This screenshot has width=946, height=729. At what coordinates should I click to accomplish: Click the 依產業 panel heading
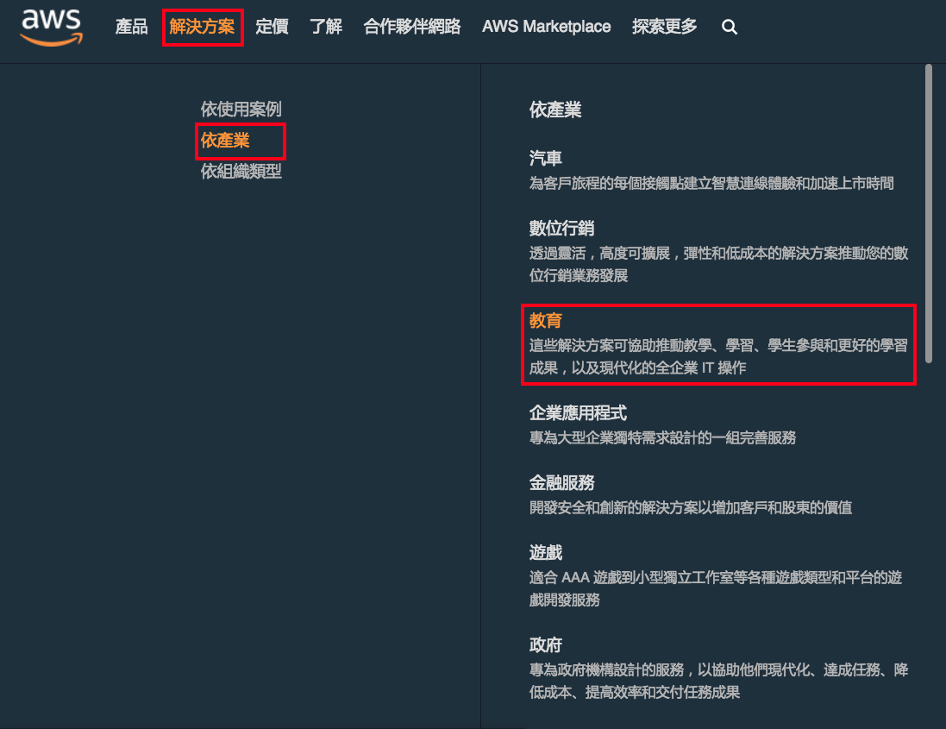(x=555, y=110)
